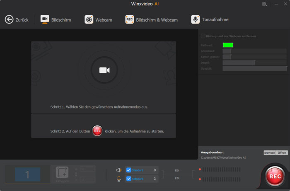Image resolution: width=290 pixels, height=191 pixels.
Task: Adjust the Despill slider
Action: [254, 63]
